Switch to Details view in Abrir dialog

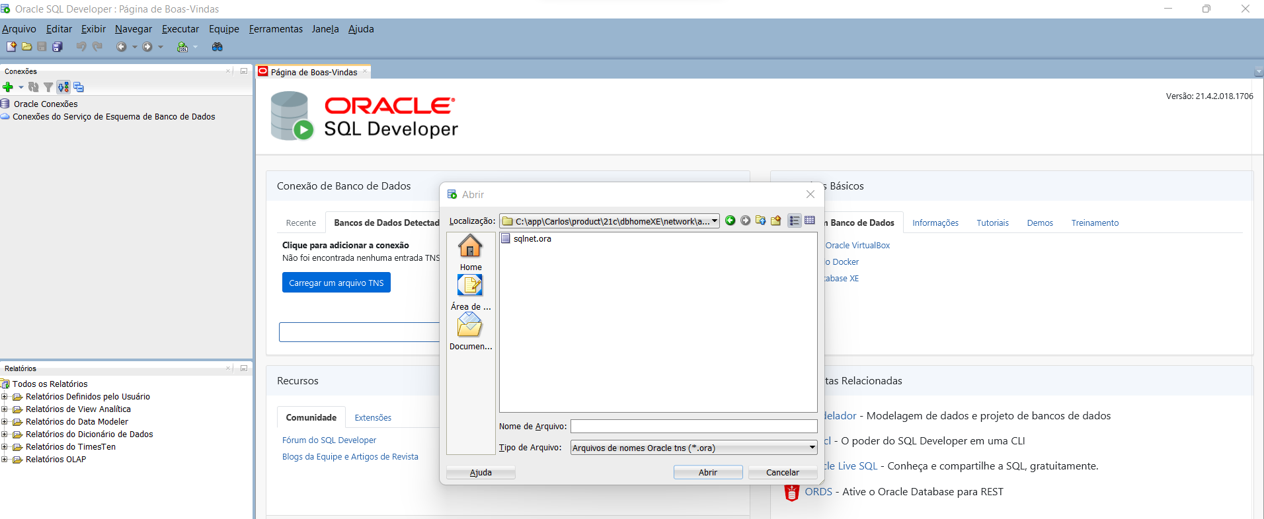810,221
